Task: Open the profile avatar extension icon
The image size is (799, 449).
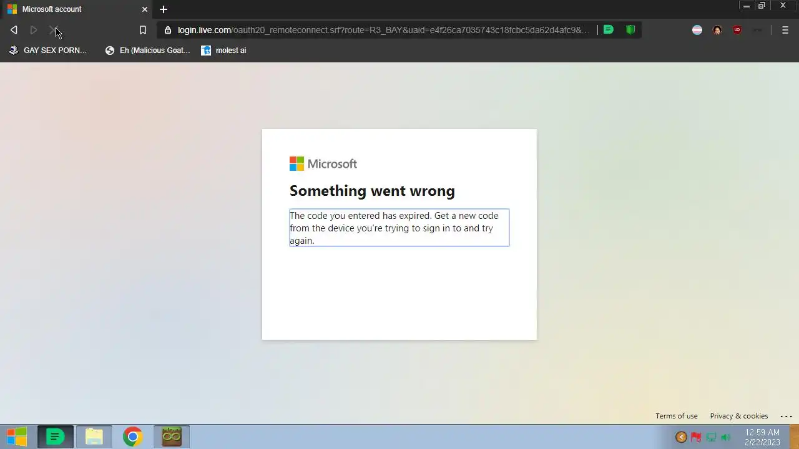Action: 717,30
